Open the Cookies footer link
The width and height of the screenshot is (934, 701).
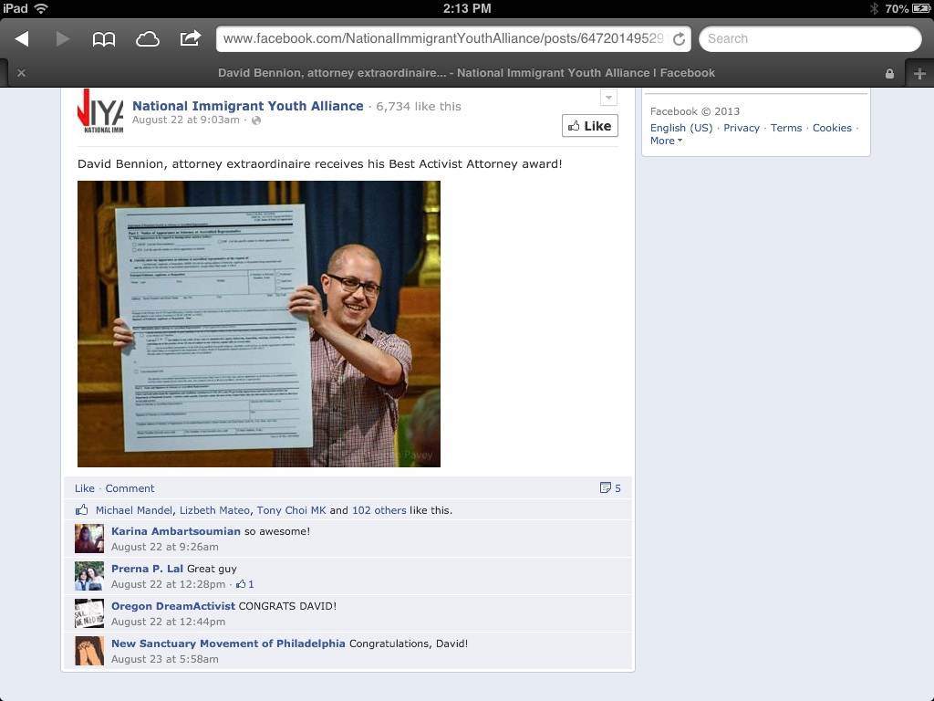tap(832, 128)
